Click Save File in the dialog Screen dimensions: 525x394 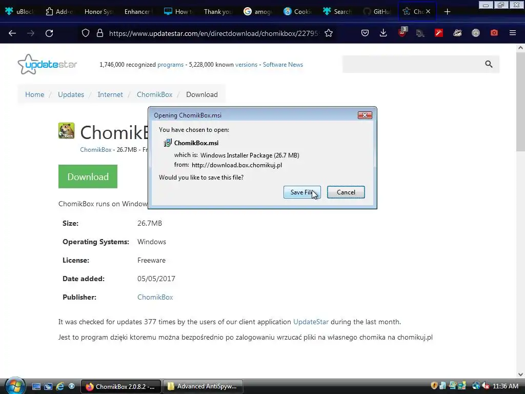[x=302, y=192]
